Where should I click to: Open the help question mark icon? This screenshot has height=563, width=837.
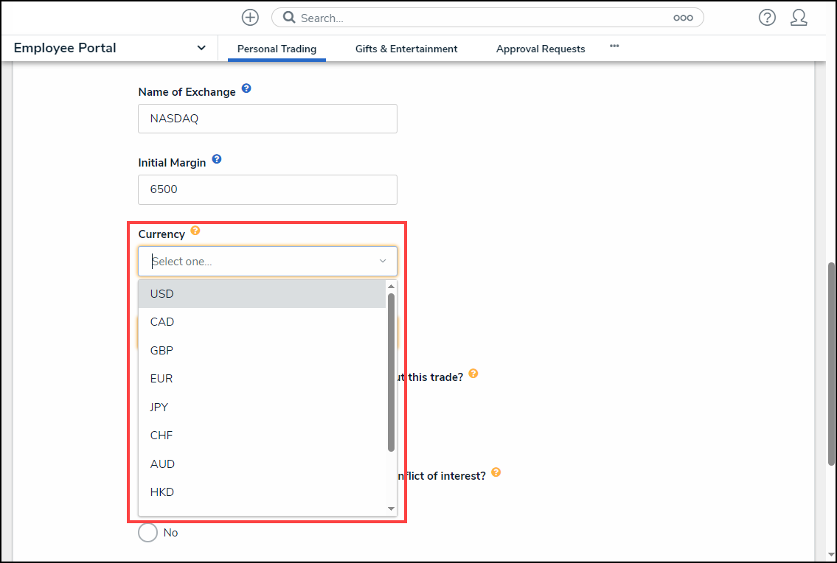coord(767,18)
